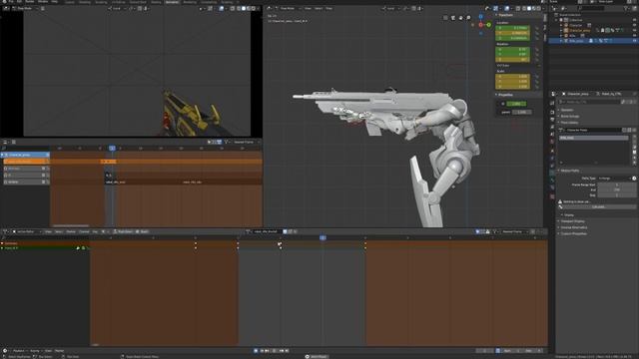Open Tool properties tab icon
This screenshot has width=639, height=359.
552,104
